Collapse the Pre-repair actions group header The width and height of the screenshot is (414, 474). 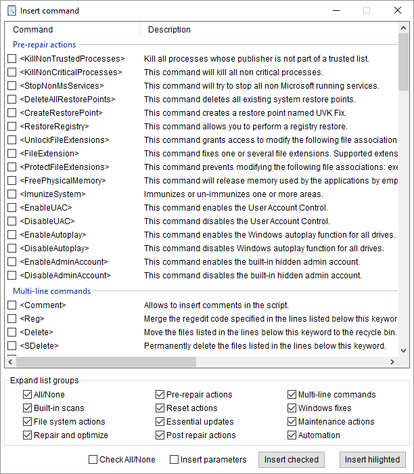coord(45,45)
